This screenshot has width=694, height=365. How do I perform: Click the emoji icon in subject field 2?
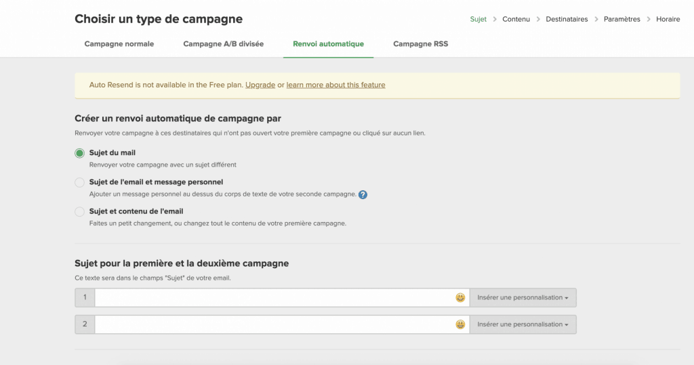(460, 324)
